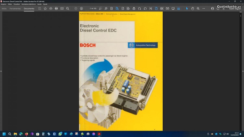244x137 pixels.
Task: Open the more tools ellipsis menu
Action: tap(204, 8)
